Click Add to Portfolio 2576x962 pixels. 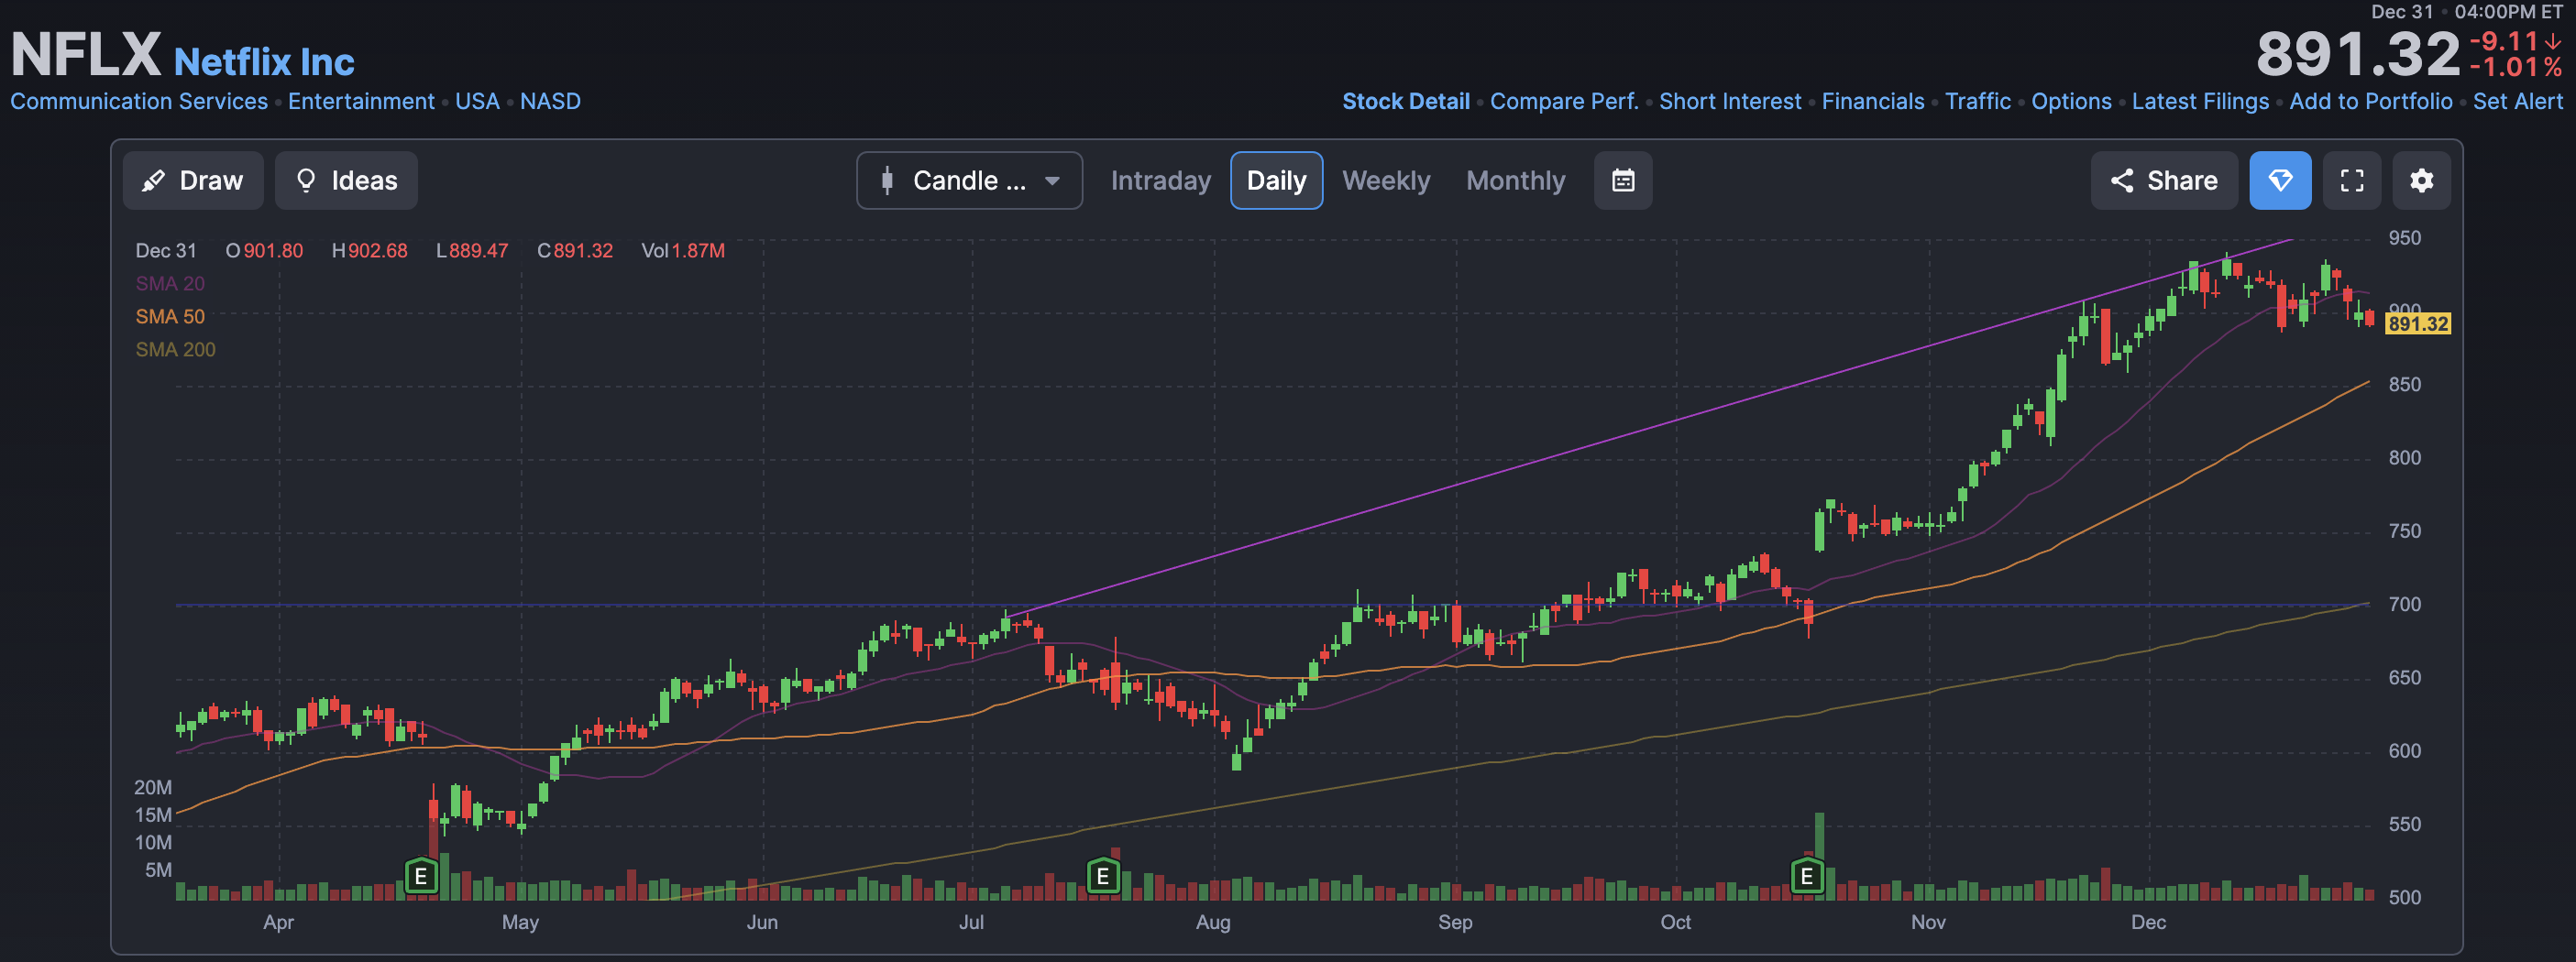(x=2370, y=102)
